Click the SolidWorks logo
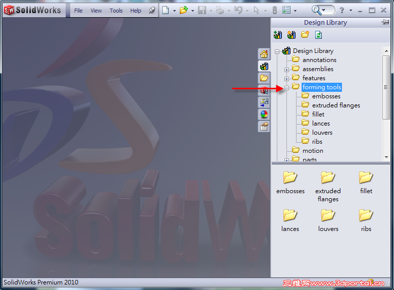 coord(33,10)
